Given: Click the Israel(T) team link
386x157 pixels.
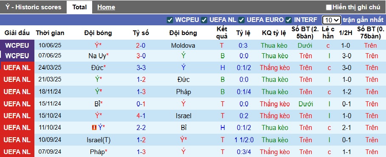Looking at the screenshot, I should (x=99, y=140).
